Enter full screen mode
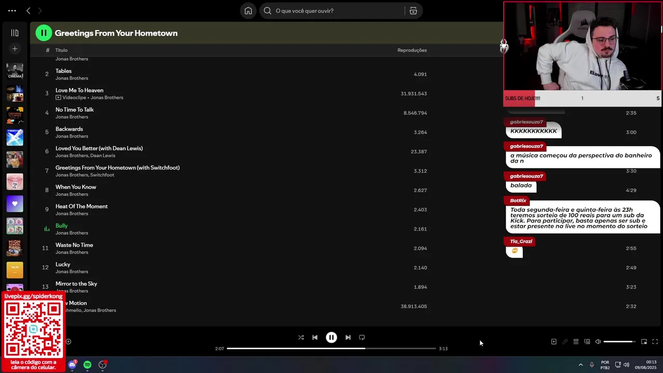This screenshot has height=373, width=663. click(x=655, y=341)
